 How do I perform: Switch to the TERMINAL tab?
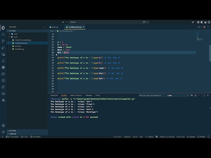coord(89,95)
